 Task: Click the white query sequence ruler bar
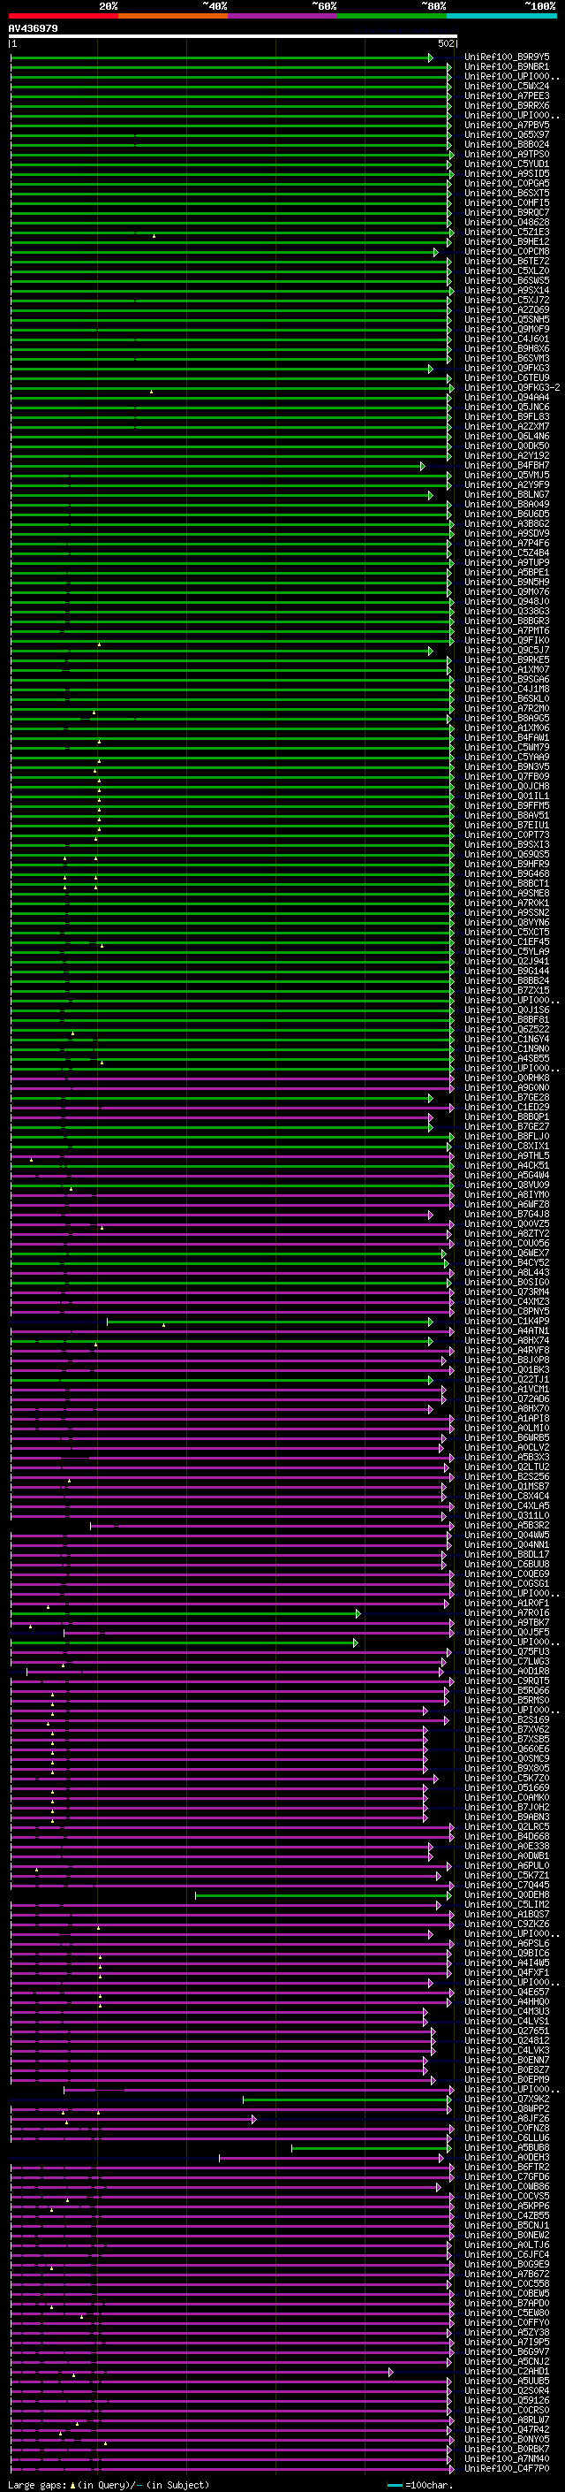coord(232,35)
